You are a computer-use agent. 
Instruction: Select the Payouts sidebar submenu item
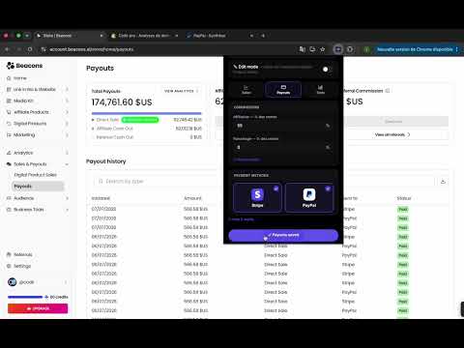pyautogui.click(x=38, y=187)
